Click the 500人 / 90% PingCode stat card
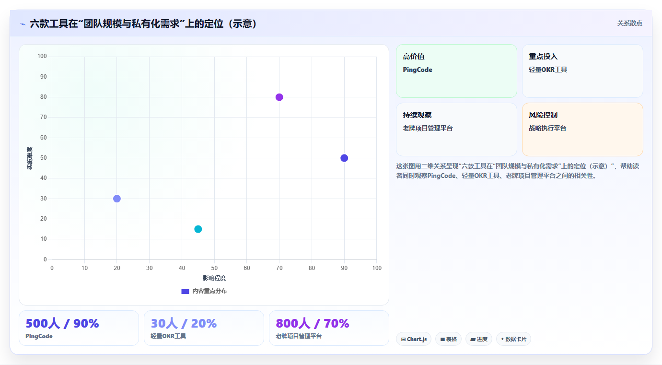662x365 pixels. 79,328
